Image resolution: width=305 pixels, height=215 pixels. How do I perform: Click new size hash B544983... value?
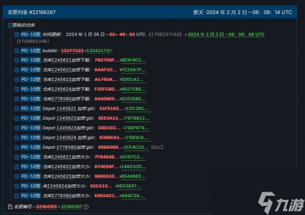click(x=133, y=176)
